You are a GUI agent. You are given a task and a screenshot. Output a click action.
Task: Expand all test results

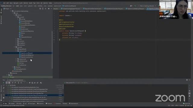pyautogui.click(x=18, y=83)
